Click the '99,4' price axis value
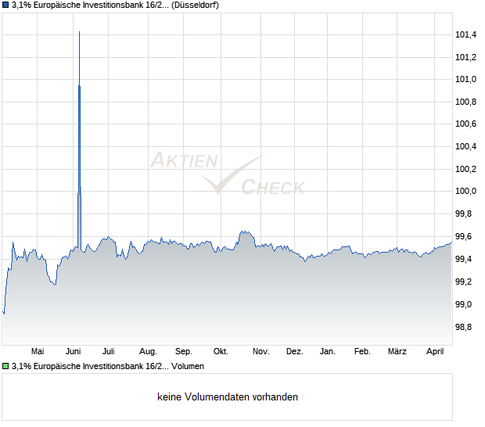The height and width of the screenshot is (427, 485). (464, 259)
